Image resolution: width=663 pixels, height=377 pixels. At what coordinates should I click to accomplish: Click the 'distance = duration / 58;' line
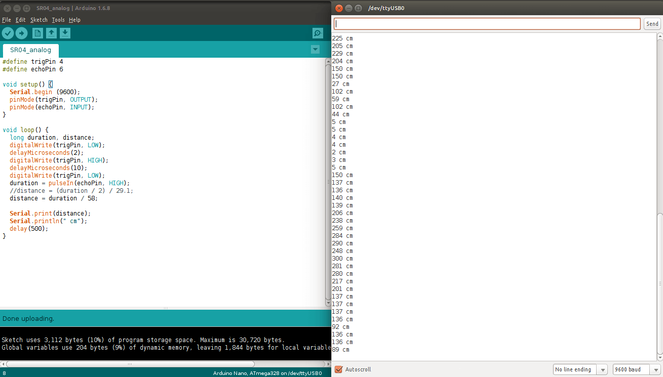54,198
